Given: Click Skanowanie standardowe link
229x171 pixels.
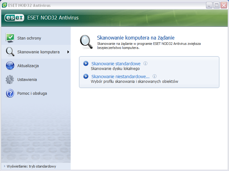Looking at the screenshot, I should [116, 64].
